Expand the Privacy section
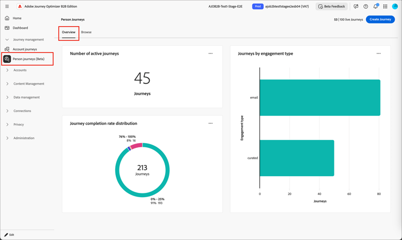This screenshot has height=240, width=402. click(x=7, y=124)
